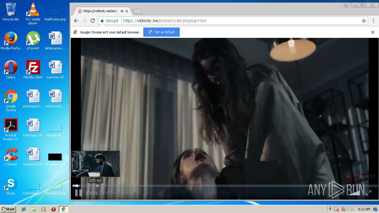Screen dimensions: 379x213
Task: Mute the tab via speaker icon
Action: click(122, 11)
